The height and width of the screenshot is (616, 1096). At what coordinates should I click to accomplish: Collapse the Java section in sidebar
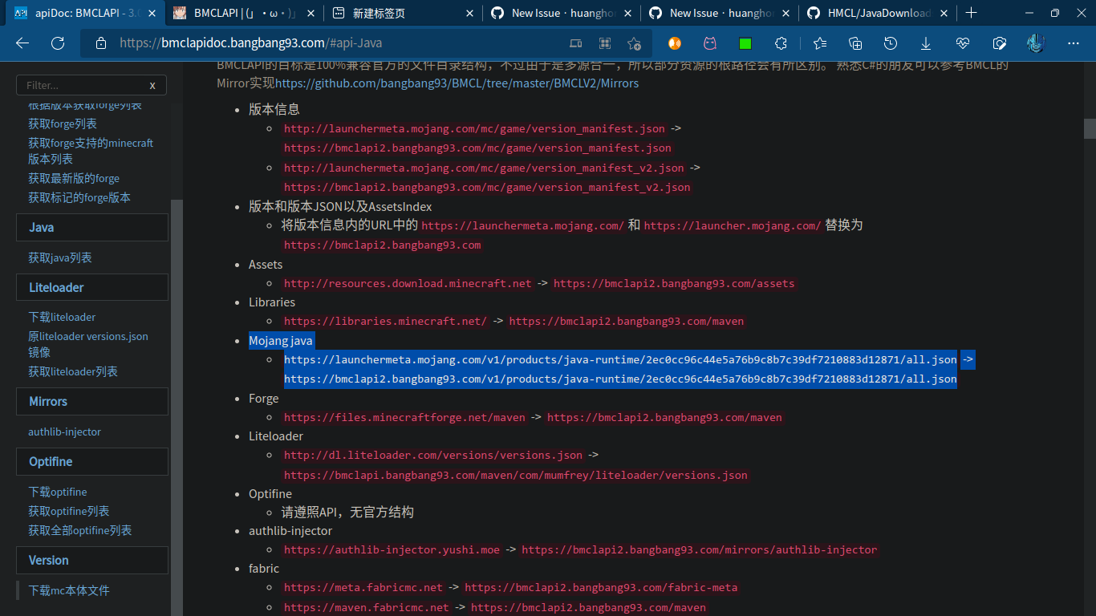91,227
